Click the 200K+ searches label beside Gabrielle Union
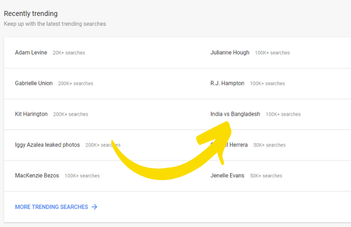The height and width of the screenshot is (227, 351). 76,83
